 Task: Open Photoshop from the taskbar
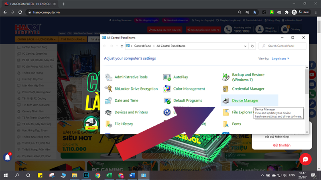(x=86, y=175)
